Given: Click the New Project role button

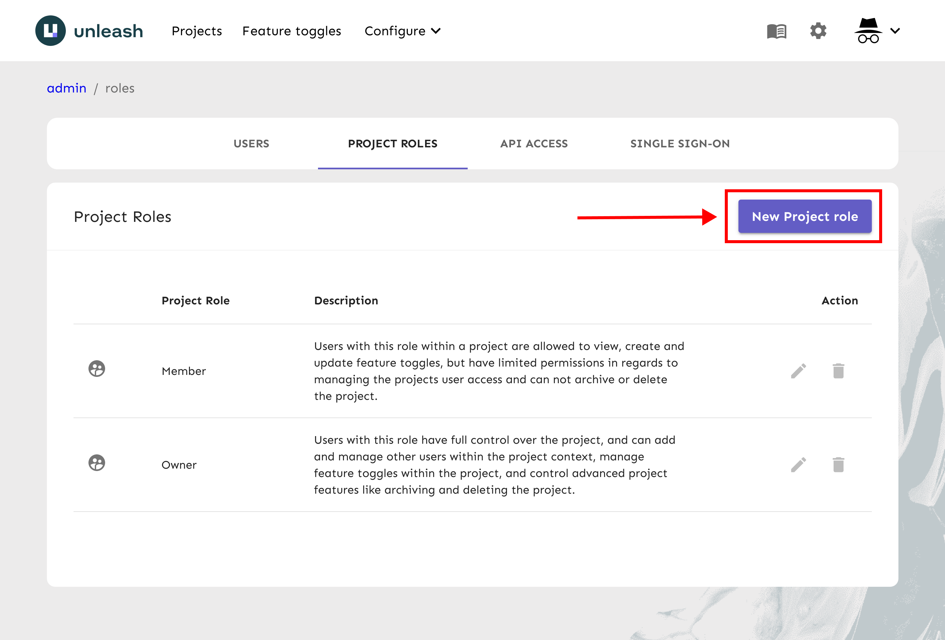Looking at the screenshot, I should [804, 216].
